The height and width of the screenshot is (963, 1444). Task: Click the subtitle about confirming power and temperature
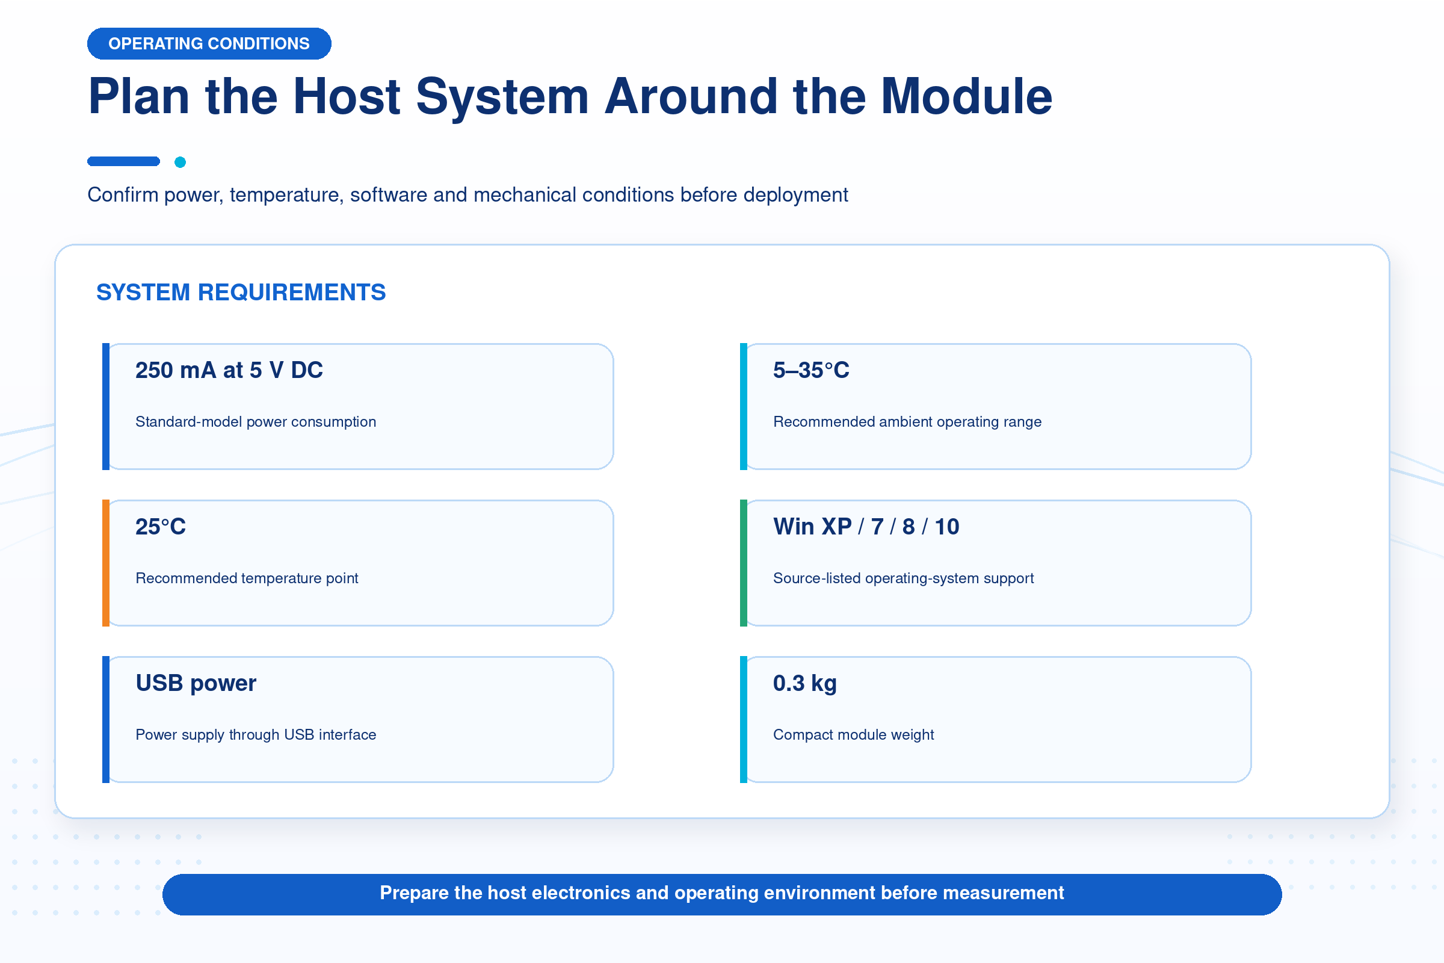[468, 194]
